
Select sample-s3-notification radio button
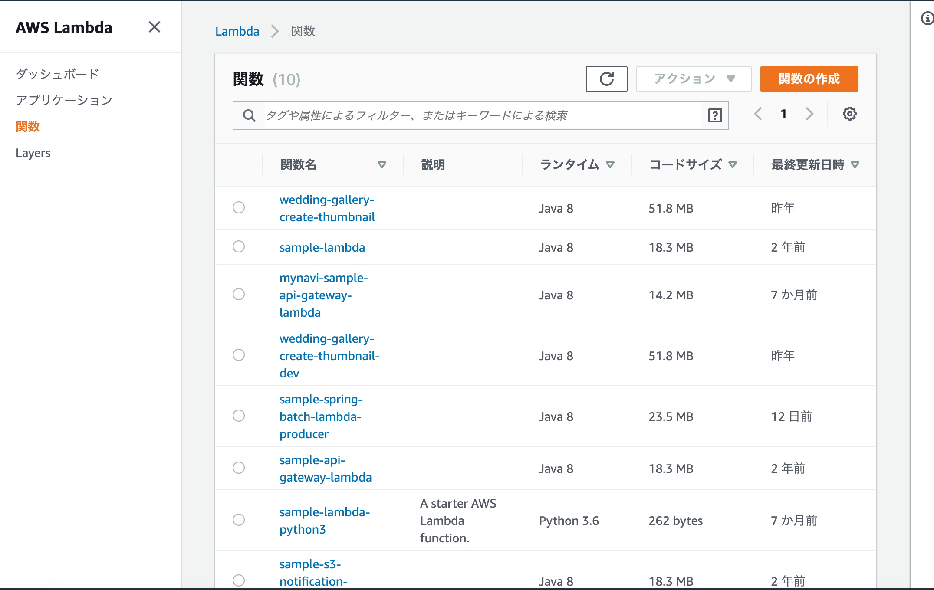pyautogui.click(x=239, y=580)
